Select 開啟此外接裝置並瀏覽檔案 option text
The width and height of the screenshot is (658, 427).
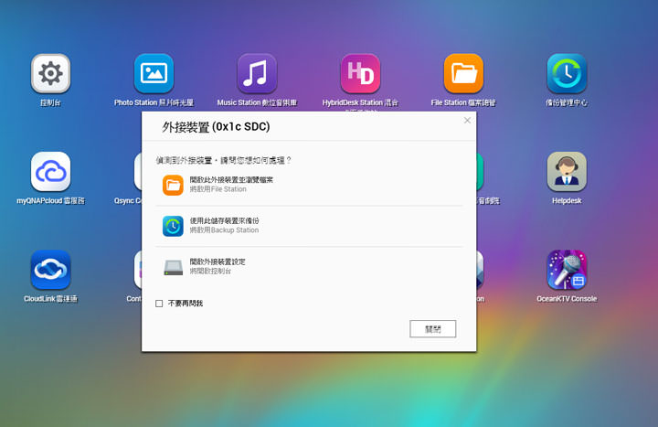coord(231,180)
